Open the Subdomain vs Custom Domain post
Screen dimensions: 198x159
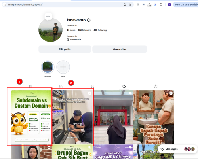[x=32, y=117]
